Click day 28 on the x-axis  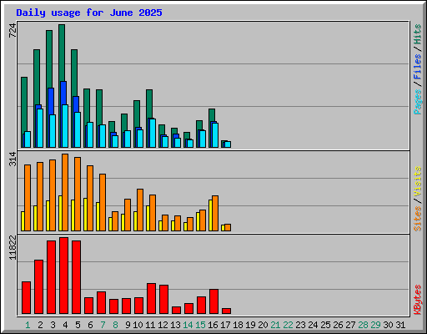click(363, 325)
